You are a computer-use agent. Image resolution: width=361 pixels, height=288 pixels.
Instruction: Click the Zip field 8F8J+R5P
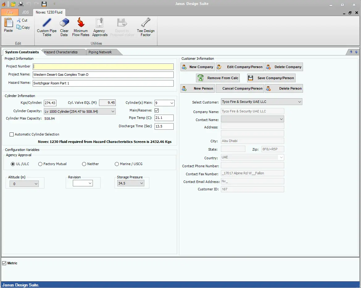[x=273, y=149]
